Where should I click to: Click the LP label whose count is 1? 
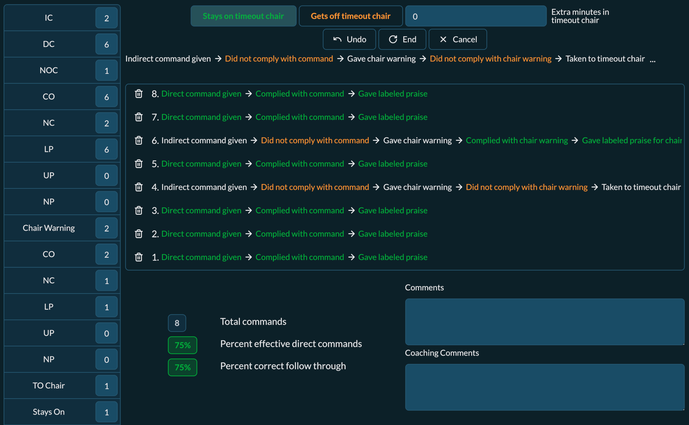49,307
